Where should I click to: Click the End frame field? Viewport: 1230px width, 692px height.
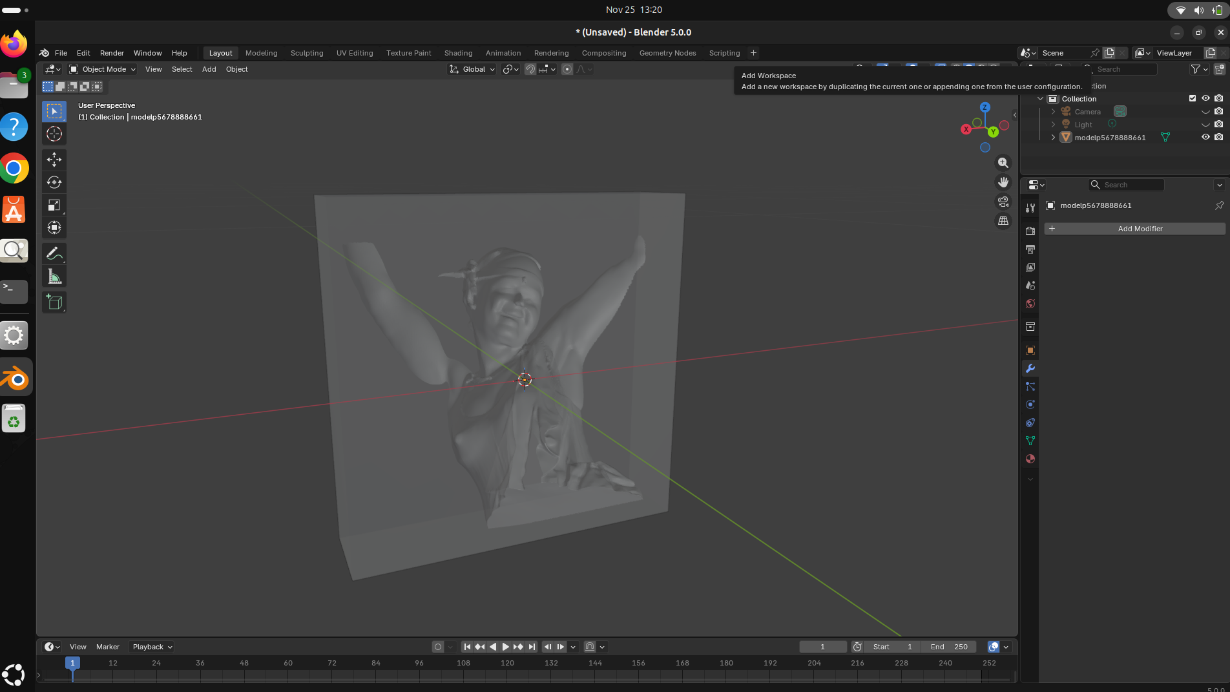pos(948,647)
